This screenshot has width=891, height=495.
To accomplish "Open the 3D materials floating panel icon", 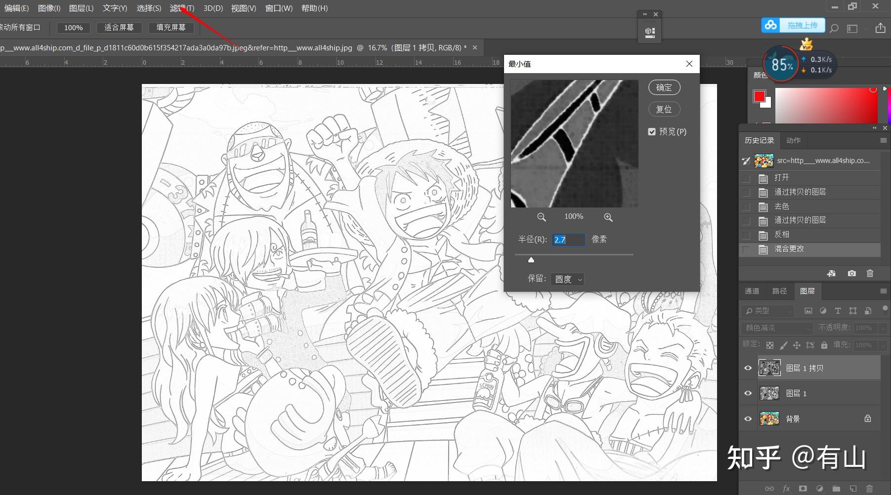I will coord(650,33).
